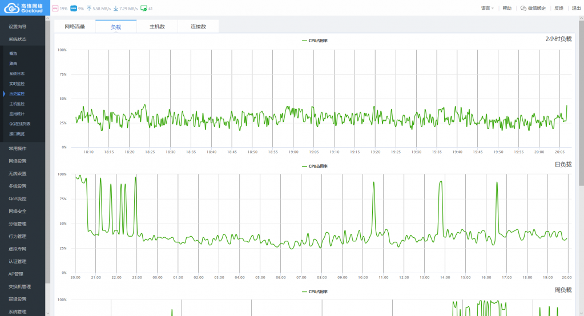Click the download speed arrow icon
Screen dimensions: 584x316
tap(116, 8)
